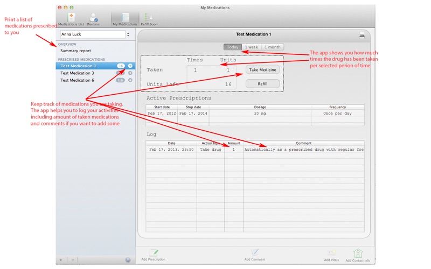Click the Amount column header
This screenshot has height=269, width=431.
tap(234, 143)
